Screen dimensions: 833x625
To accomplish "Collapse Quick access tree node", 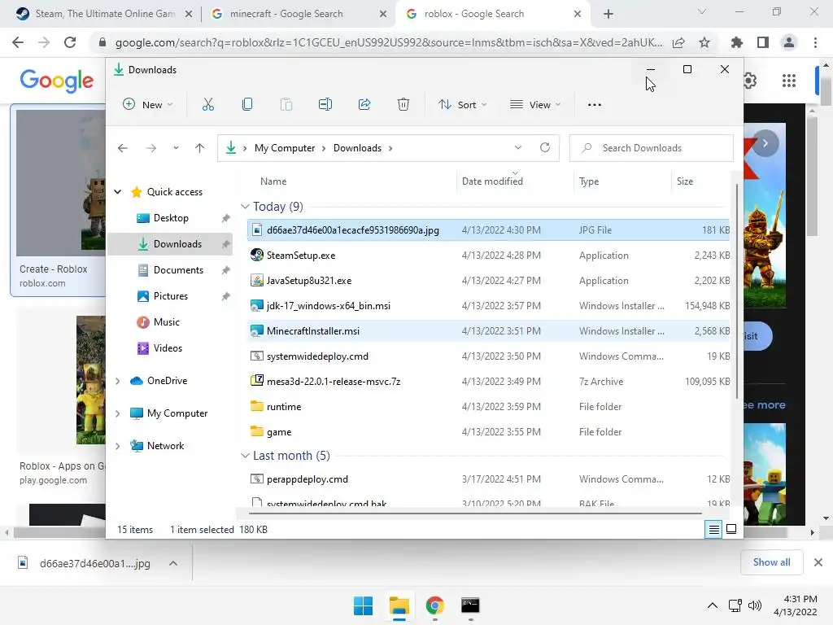I will pyautogui.click(x=118, y=192).
